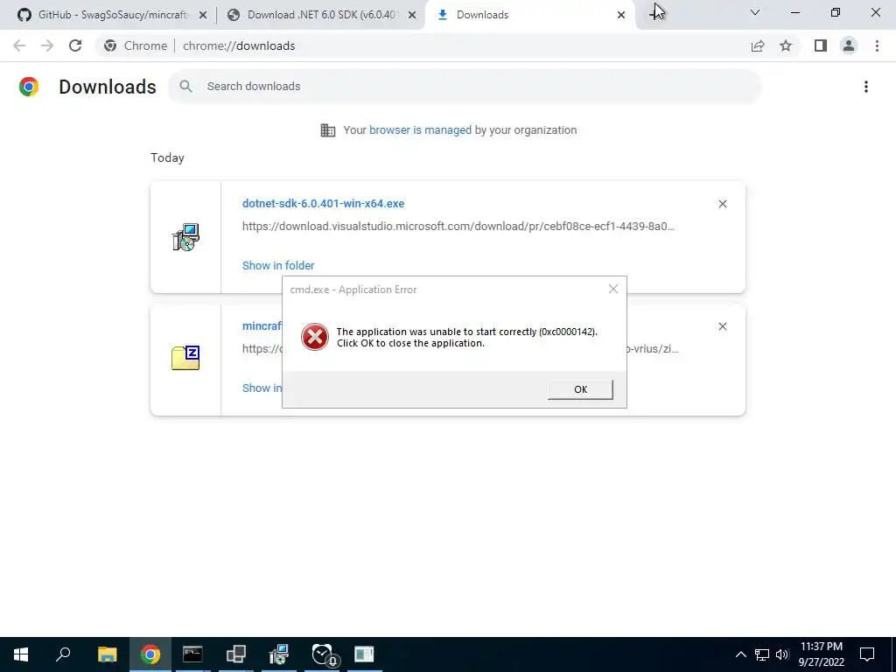Show hidden system tray icons
The image size is (896, 672).
[x=740, y=654]
